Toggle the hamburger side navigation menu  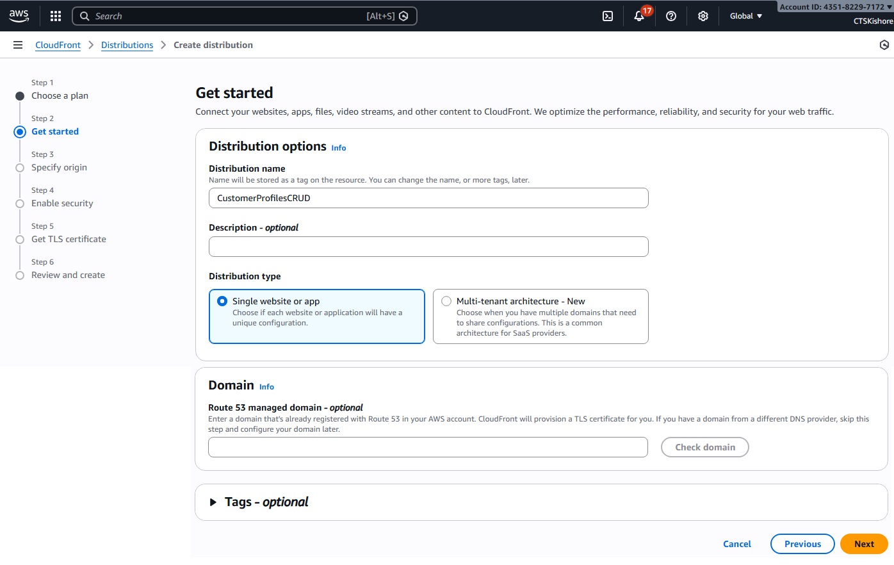pyautogui.click(x=18, y=45)
